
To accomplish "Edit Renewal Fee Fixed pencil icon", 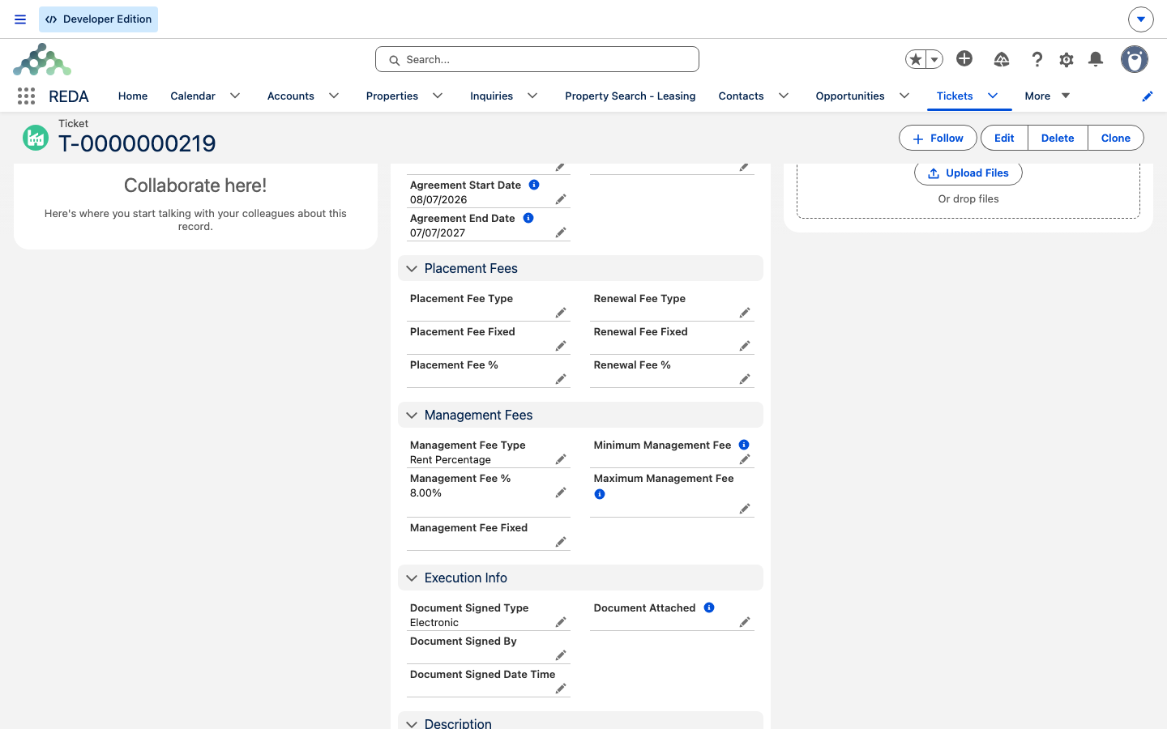I will point(745,346).
